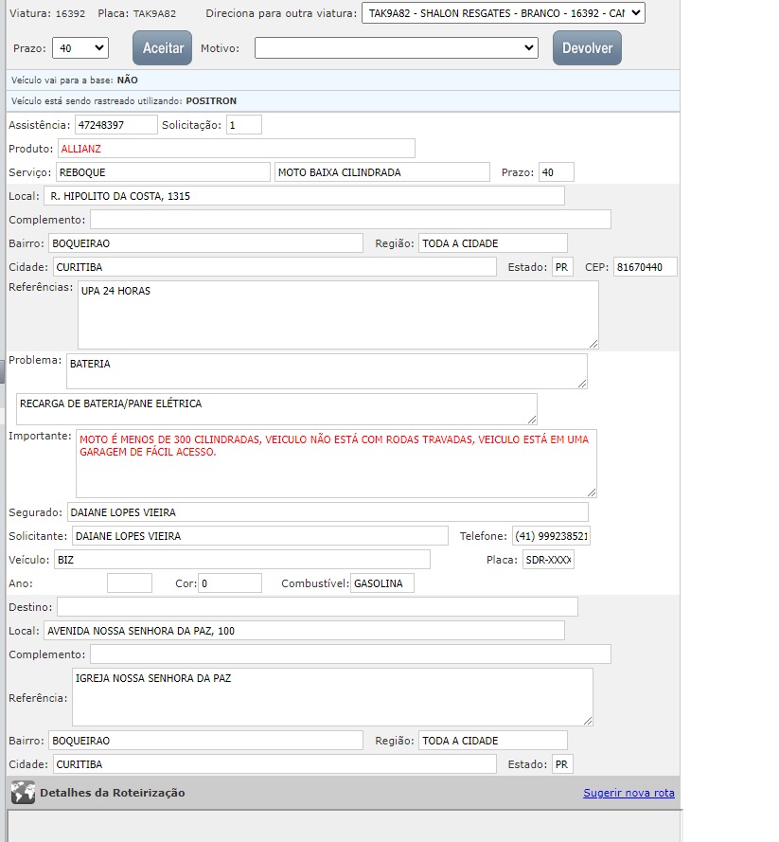779x842 pixels.
Task: Click the resize handle of the Problema textarea
Action: coord(582,384)
